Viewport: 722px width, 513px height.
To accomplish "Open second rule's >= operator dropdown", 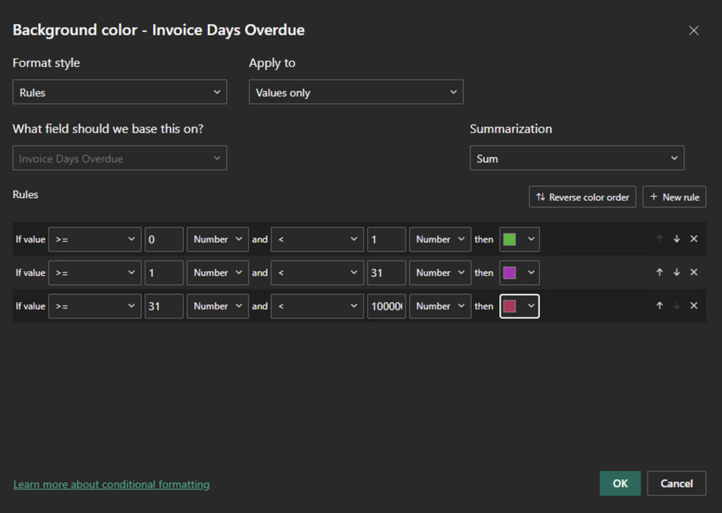I will tap(95, 273).
